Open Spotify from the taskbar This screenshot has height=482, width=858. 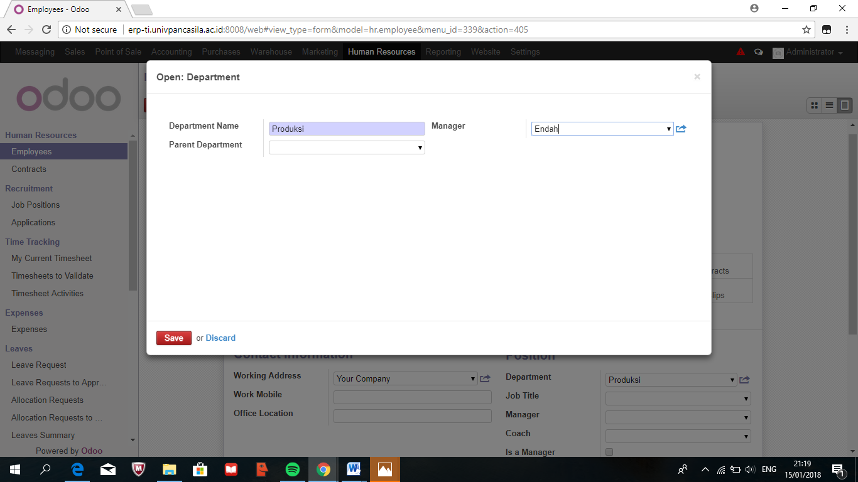click(292, 469)
